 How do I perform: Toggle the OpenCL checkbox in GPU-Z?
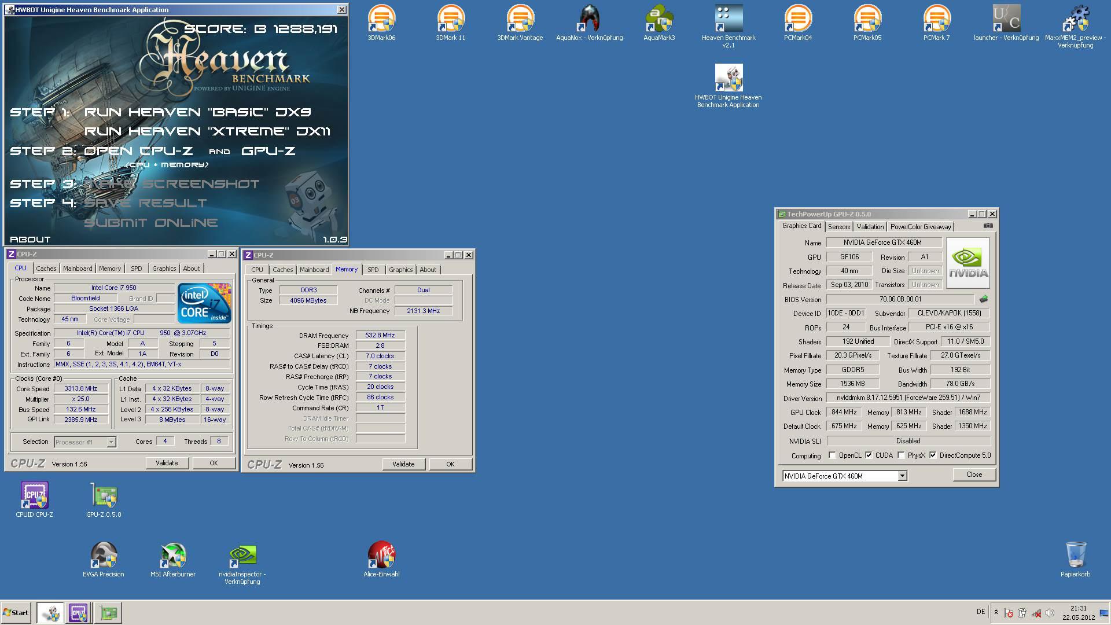coord(832,455)
